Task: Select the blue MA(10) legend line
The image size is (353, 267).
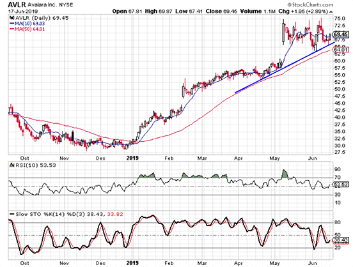Action: point(12,24)
